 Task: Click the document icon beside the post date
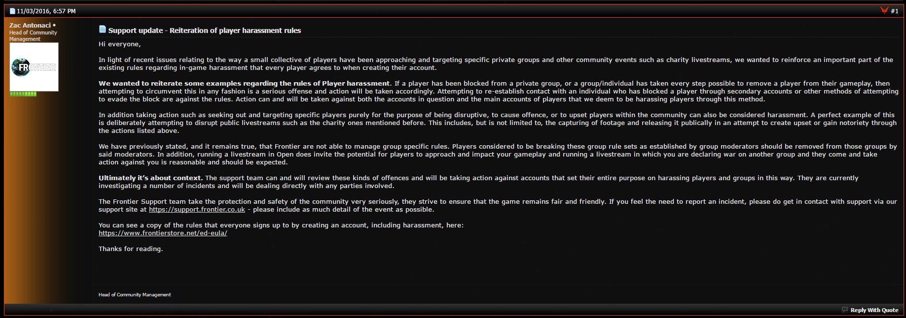click(12, 11)
